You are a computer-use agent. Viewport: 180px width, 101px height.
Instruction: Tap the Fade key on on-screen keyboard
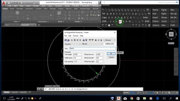173,25
